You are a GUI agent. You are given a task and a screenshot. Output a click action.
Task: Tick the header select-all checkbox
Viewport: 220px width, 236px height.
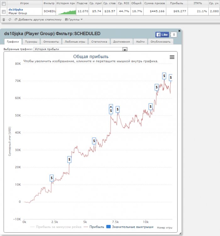(x=4, y=4)
